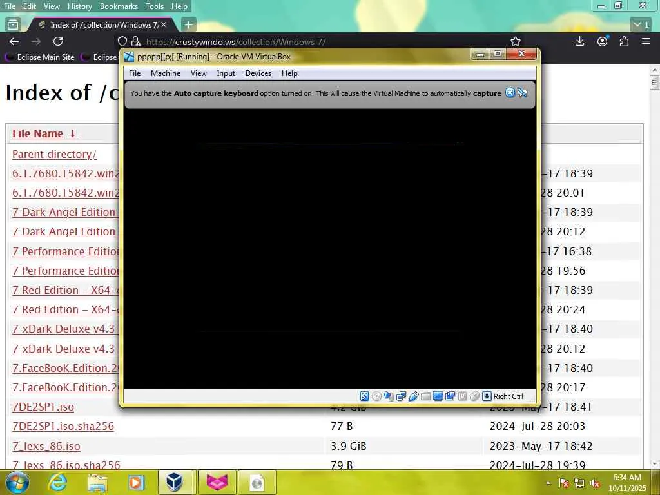The height and width of the screenshot is (495, 660).
Task: Click the site security padlock icon
Action: click(x=135, y=41)
